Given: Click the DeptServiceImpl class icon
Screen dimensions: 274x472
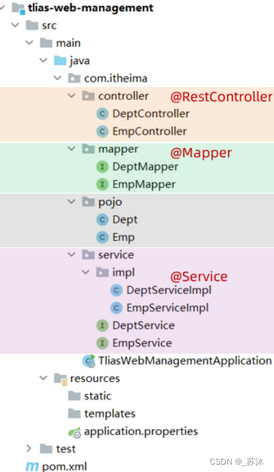Looking at the screenshot, I should tap(116, 290).
